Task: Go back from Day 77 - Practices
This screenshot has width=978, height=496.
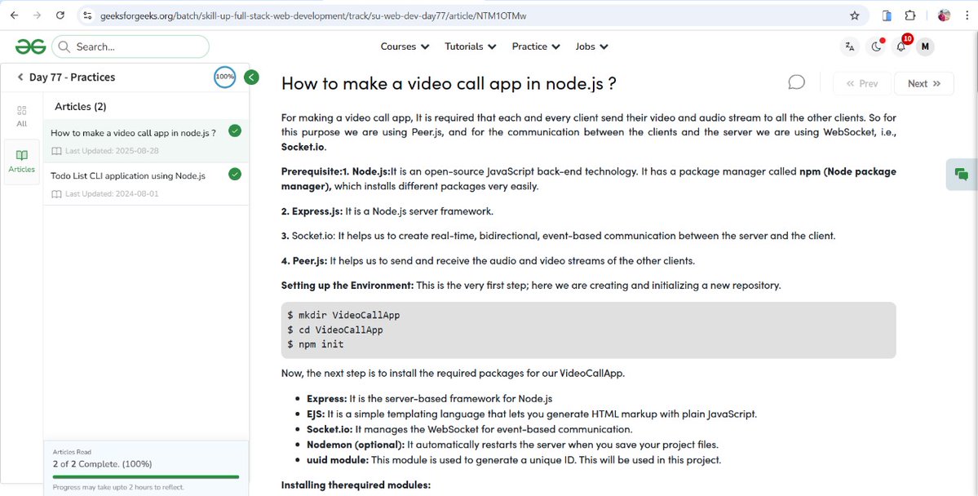Action: pos(20,77)
